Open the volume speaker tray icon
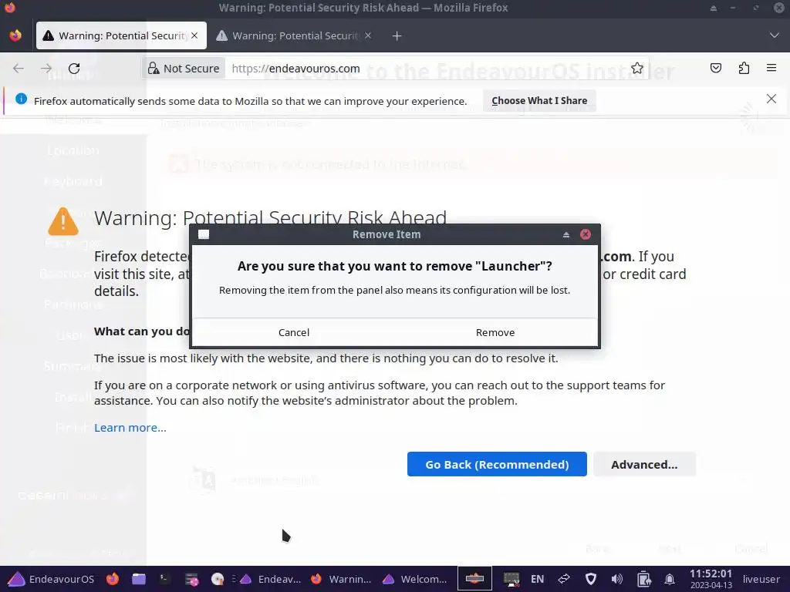This screenshot has height=592, width=790. [616, 579]
